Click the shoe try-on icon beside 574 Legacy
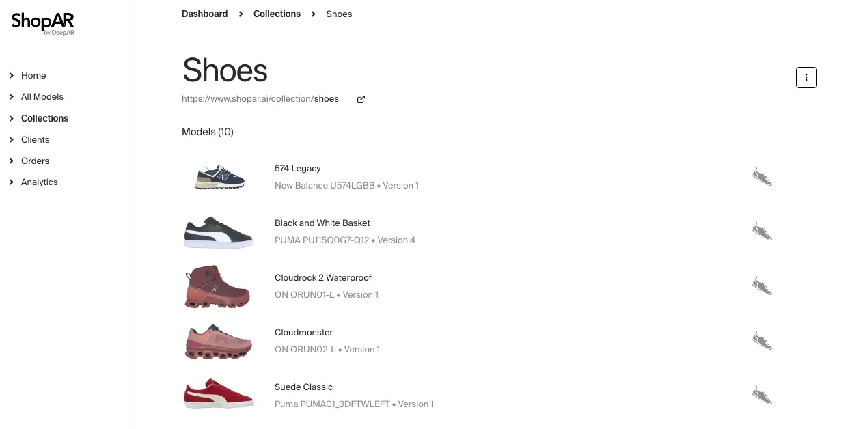 click(762, 176)
